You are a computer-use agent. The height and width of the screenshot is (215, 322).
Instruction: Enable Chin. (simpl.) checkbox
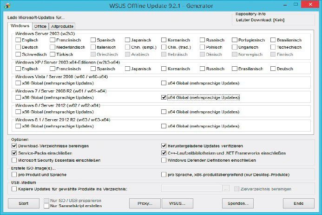pyautogui.click(x=127, y=47)
